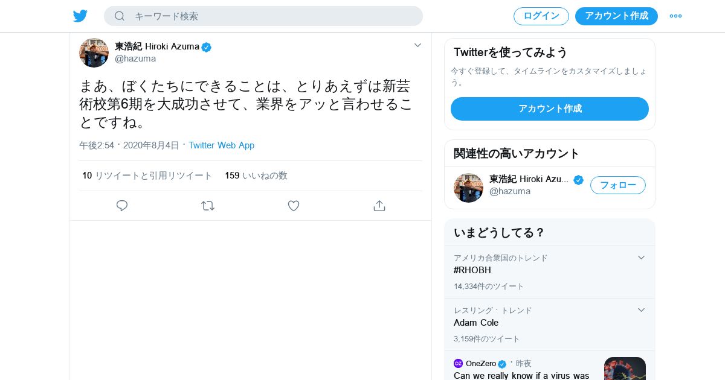725x380 pixels.
Task: Open the 159 likes list
Action: tap(256, 176)
